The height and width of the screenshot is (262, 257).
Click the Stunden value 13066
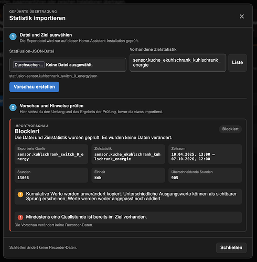pyautogui.click(x=23, y=178)
